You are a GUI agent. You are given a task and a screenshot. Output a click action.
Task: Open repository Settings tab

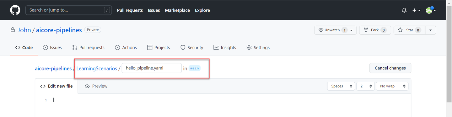258,48
